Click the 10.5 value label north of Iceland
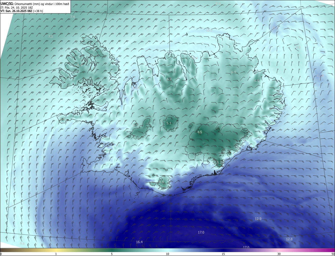 (209, 31)
